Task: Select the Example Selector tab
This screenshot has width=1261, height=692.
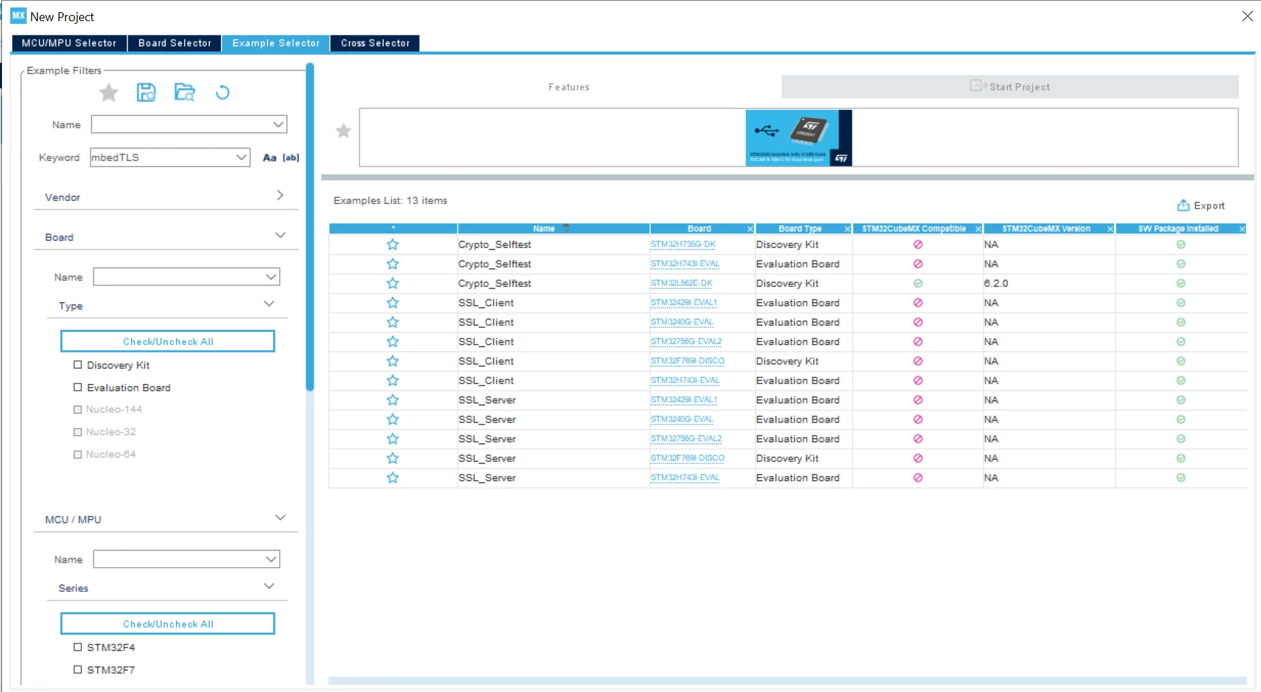Action: pos(276,43)
